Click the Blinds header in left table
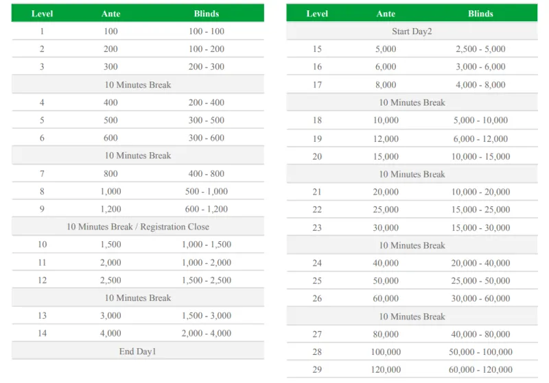 207,14
